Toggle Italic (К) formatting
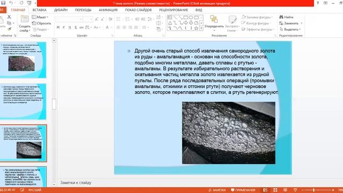This screenshot has height=193, width=343. pyautogui.click(x=64, y=27)
